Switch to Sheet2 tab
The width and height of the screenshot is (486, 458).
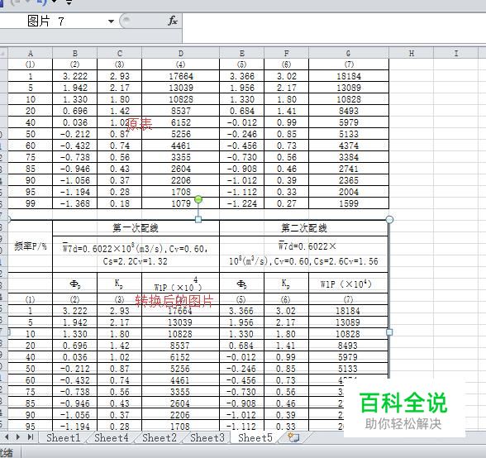[160, 437]
